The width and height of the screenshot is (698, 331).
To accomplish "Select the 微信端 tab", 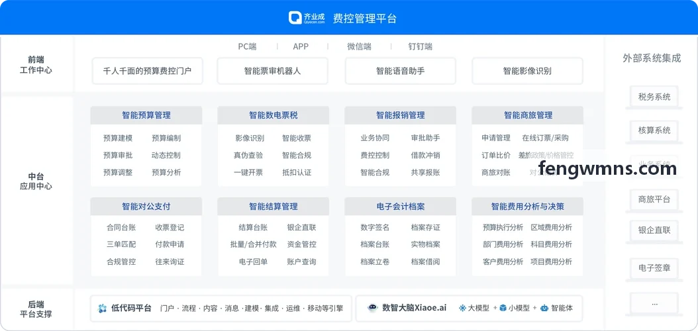I will (359, 46).
